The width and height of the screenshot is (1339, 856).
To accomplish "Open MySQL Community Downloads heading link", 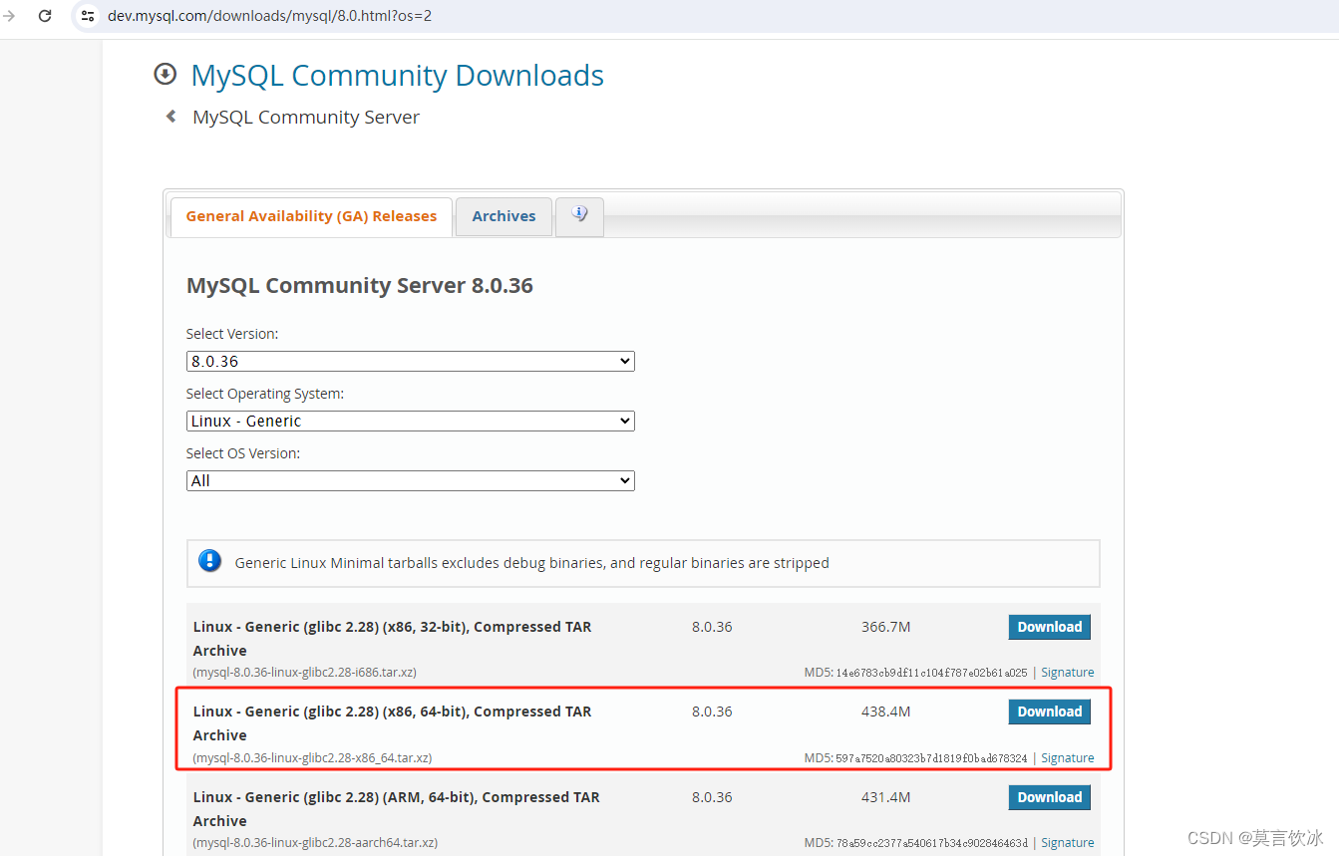I will pos(397,75).
